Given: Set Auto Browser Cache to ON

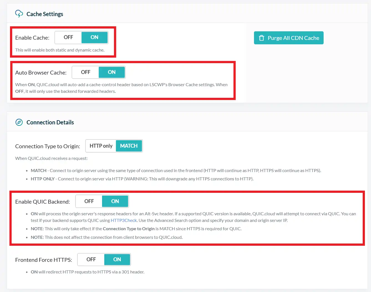Looking at the screenshot, I should 111,72.
